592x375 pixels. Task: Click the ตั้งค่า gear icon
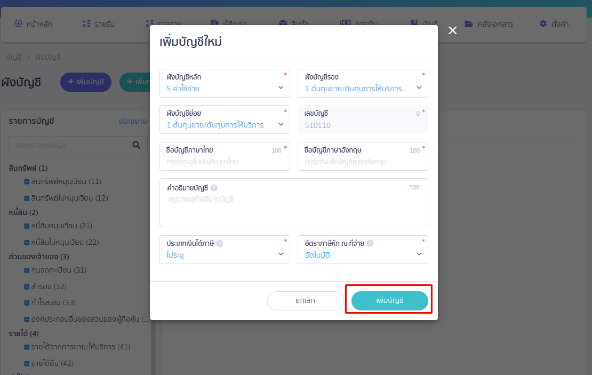543,23
